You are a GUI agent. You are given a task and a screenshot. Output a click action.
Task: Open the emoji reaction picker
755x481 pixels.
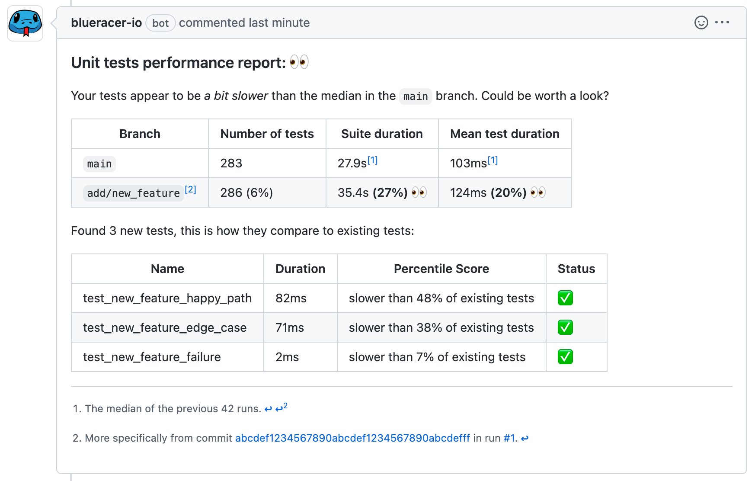(701, 22)
